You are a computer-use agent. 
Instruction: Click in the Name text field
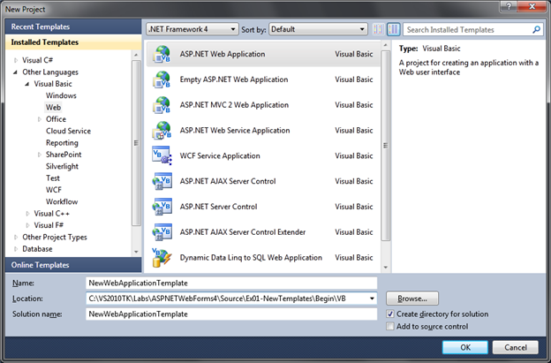pyautogui.click(x=231, y=284)
